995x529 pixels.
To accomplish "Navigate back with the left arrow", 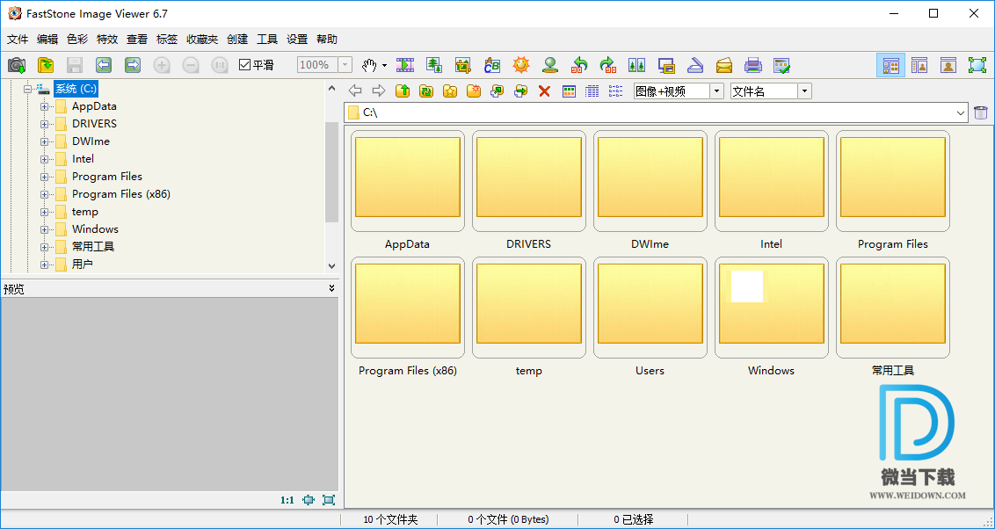I will (x=355, y=91).
